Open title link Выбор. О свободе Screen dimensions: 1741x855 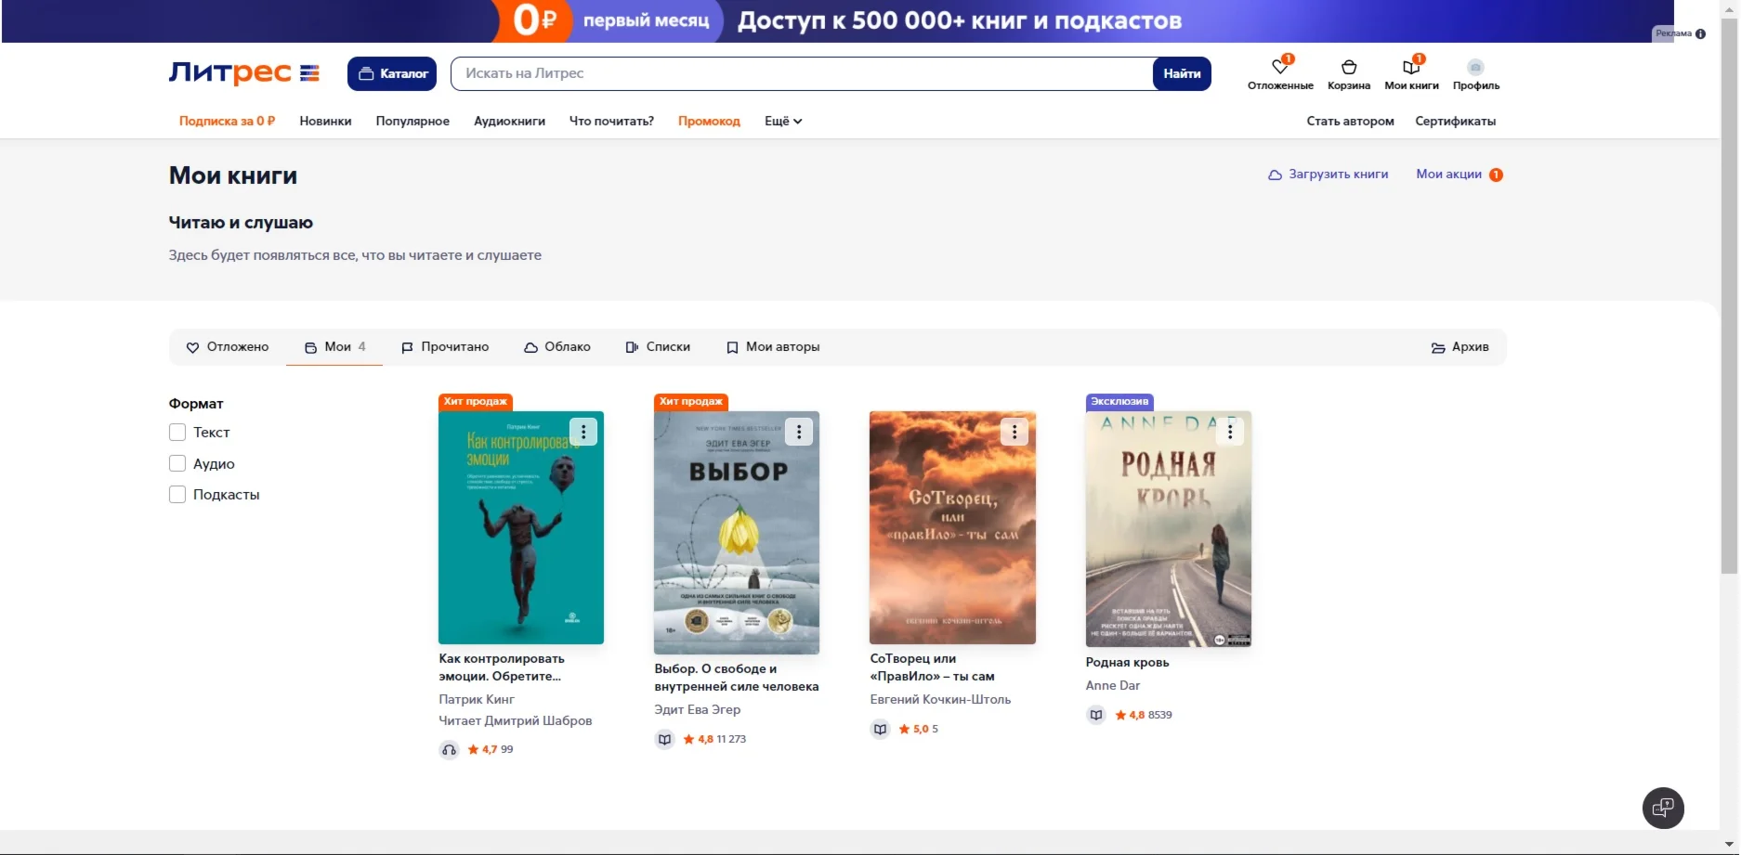point(737,678)
